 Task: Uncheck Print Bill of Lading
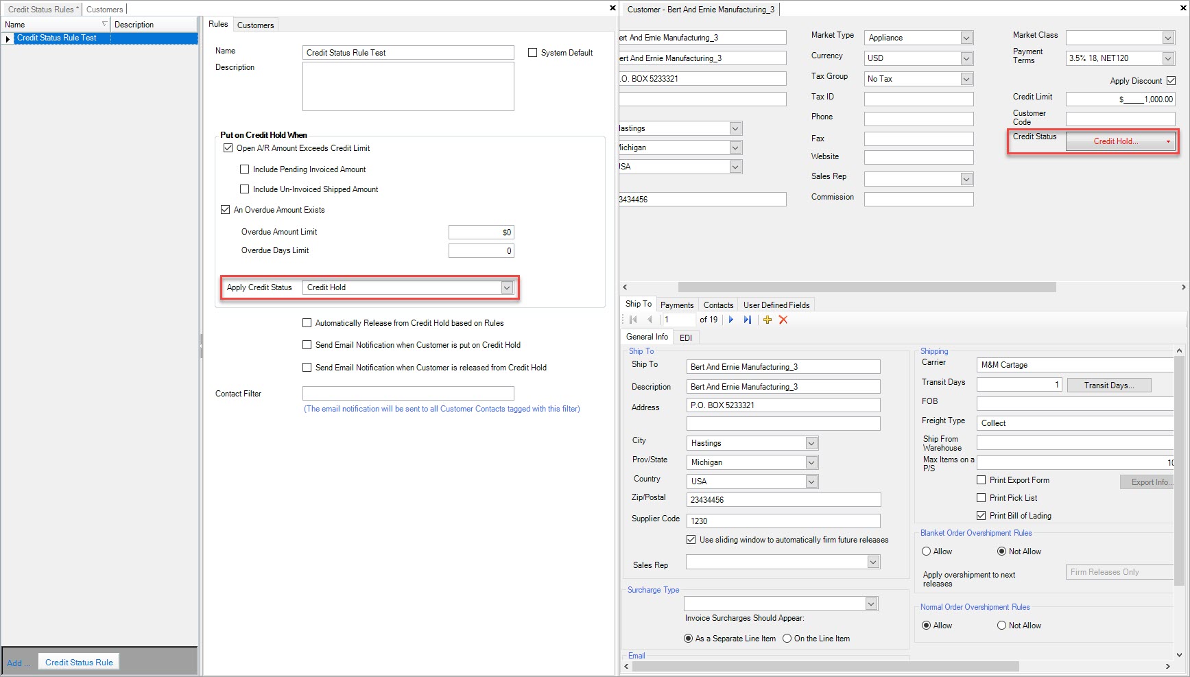[x=981, y=515]
